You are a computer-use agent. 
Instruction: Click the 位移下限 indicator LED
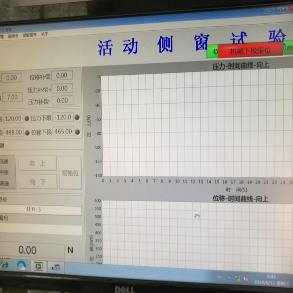[77, 131]
